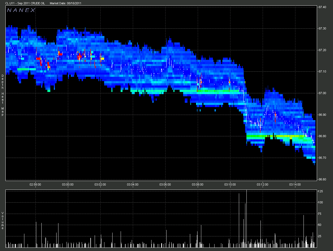Click the 03:02:00 time axis label
The height and width of the screenshot is (251, 333).
pyautogui.click(x=100, y=184)
